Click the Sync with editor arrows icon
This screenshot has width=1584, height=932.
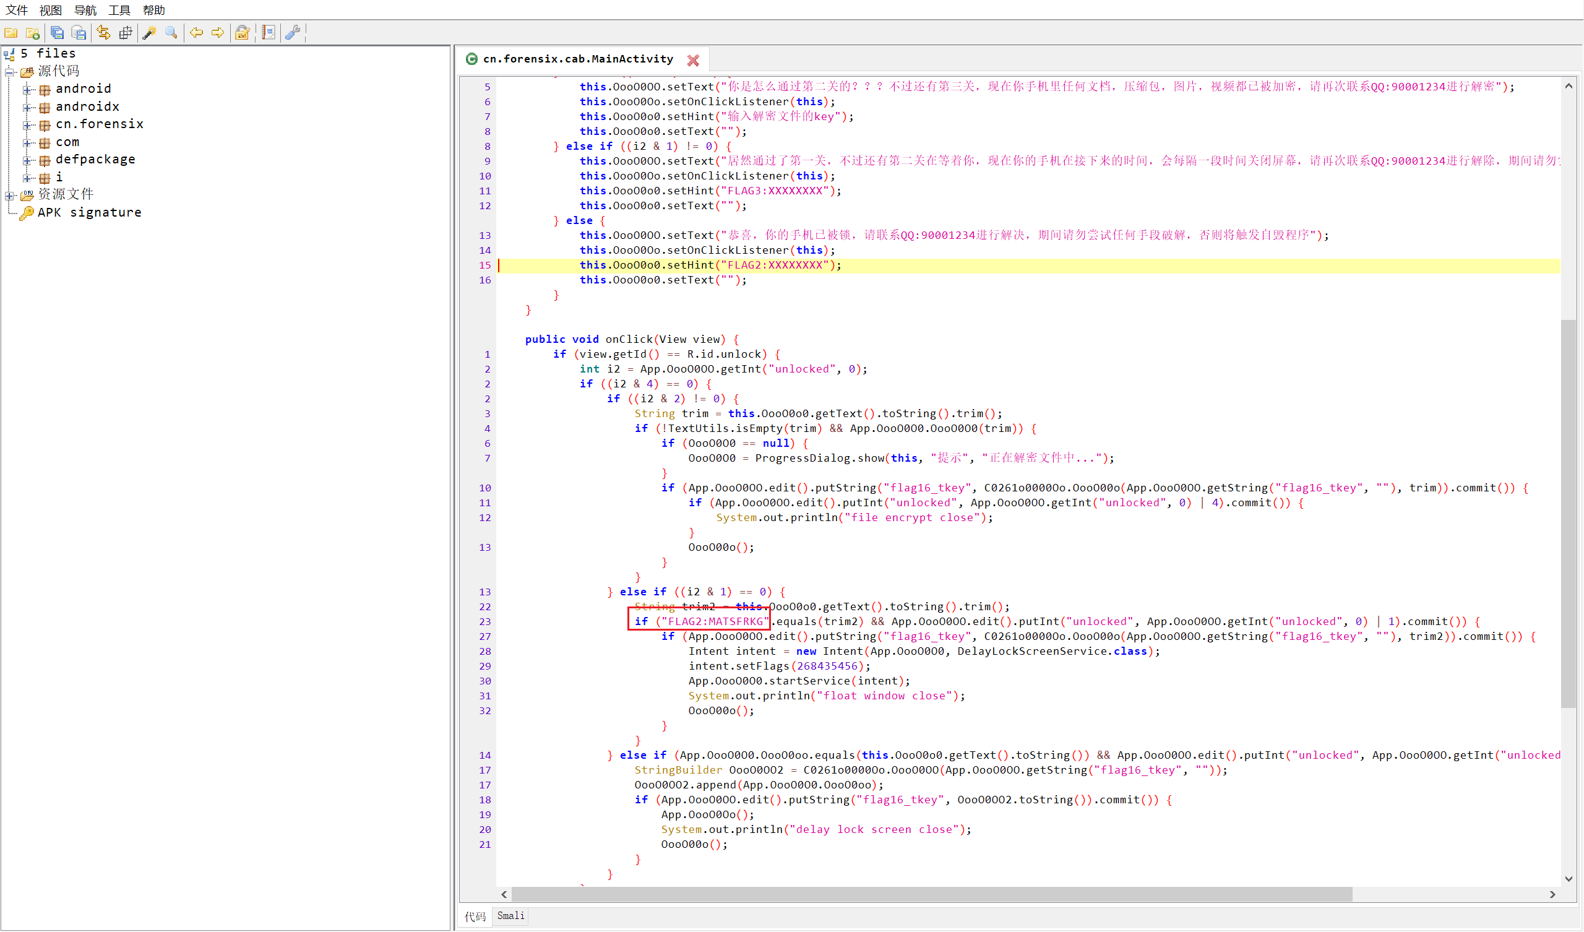[104, 33]
